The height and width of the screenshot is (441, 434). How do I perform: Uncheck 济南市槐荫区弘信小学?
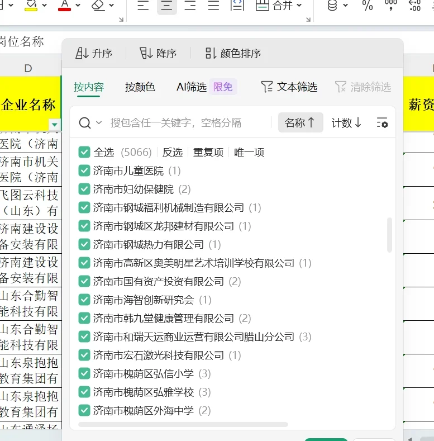[84, 373]
